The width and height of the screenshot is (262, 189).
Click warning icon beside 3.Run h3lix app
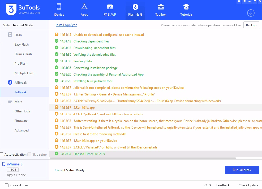(57, 107)
